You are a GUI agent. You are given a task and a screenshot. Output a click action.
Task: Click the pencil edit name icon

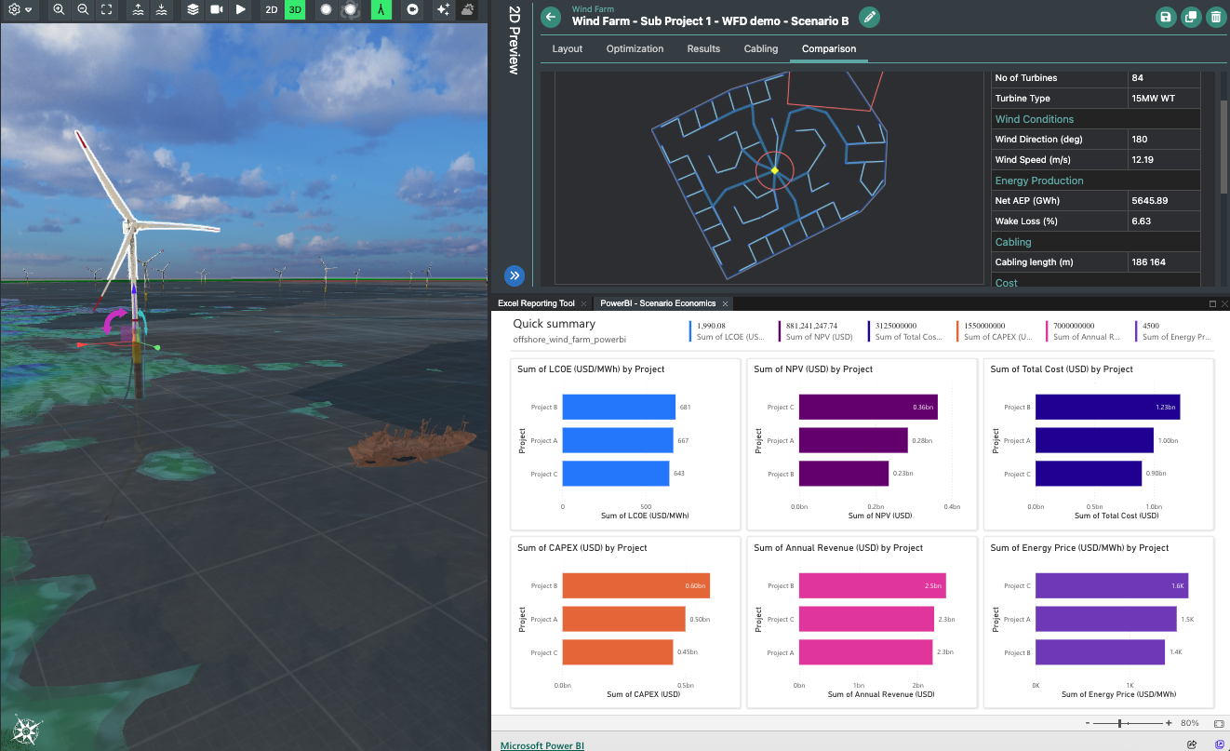tap(869, 17)
